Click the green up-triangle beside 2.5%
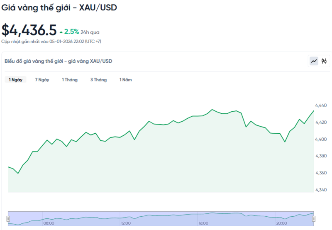The width and height of the screenshot is (332, 230). pos(61,32)
